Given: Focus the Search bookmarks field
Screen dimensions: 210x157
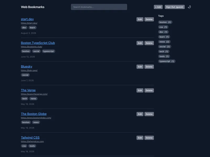Looking at the screenshot, I should point(99,7).
